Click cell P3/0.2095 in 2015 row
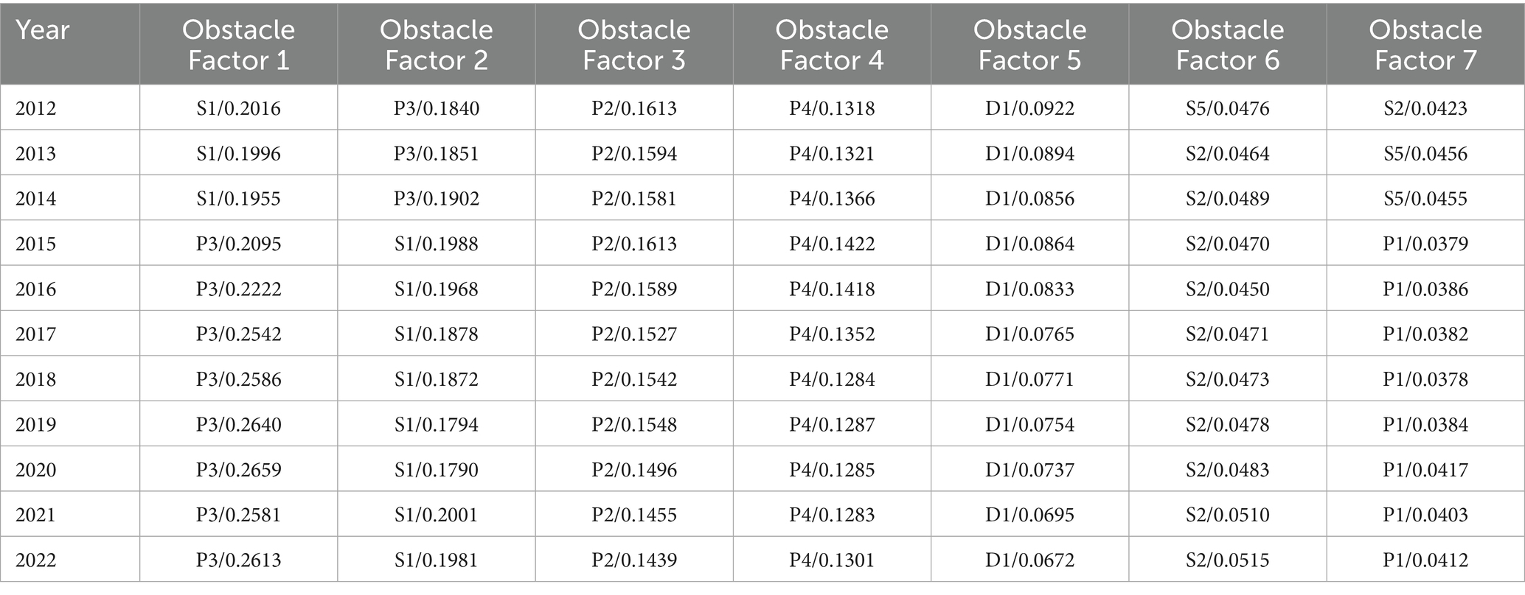The height and width of the screenshot is (595, 1525). [239, 244]
